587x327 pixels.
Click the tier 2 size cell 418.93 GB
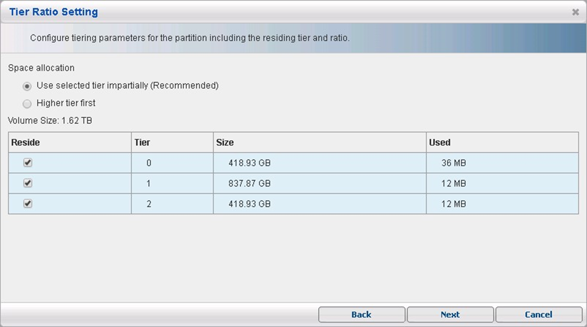[249, 204]
